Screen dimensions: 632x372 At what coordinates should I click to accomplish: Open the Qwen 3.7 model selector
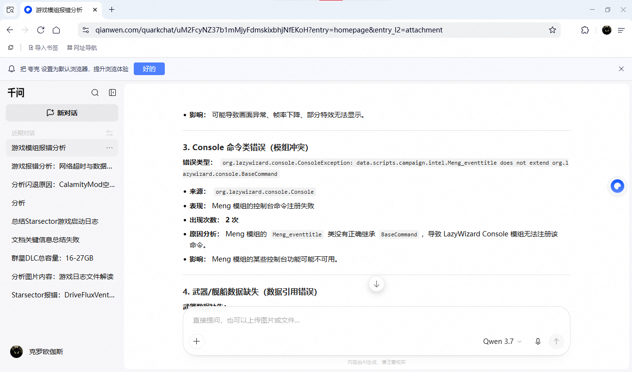click(x=503, y=341)
